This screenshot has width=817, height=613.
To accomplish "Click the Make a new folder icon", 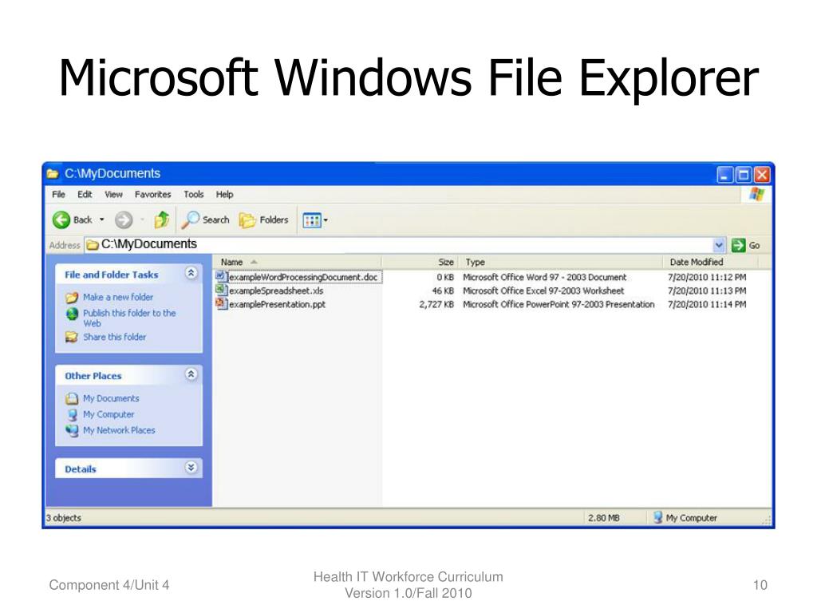I will click(x=72, y=297).
